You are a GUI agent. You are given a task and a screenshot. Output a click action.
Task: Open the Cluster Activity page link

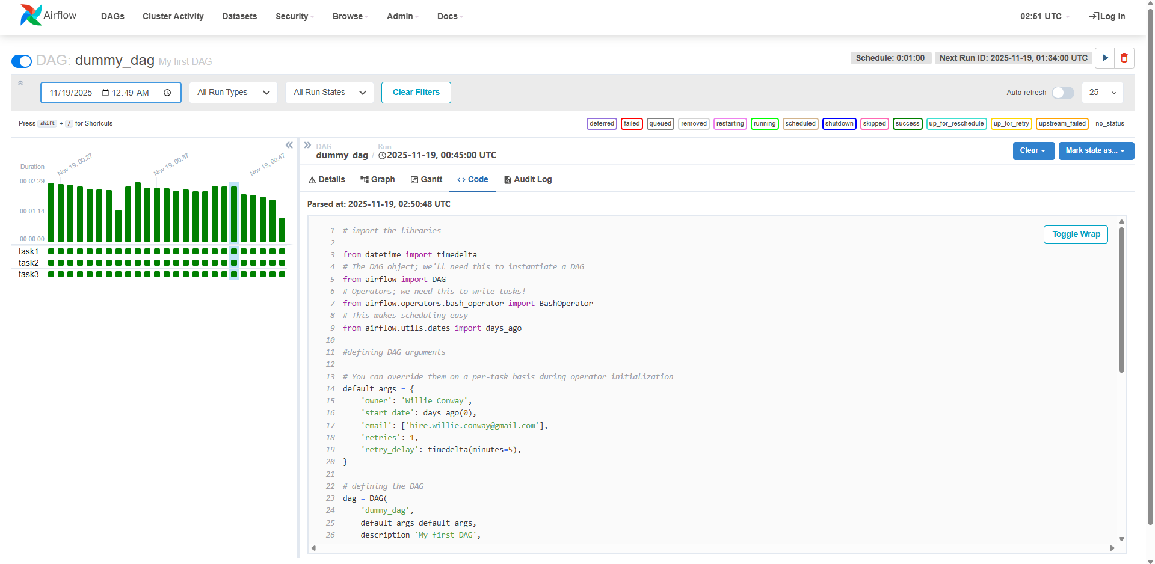coord(173,16)
